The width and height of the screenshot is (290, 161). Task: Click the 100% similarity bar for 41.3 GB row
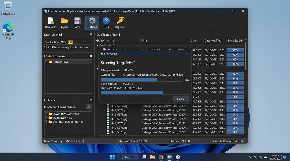pyautogui.click(x=235, y=59)
